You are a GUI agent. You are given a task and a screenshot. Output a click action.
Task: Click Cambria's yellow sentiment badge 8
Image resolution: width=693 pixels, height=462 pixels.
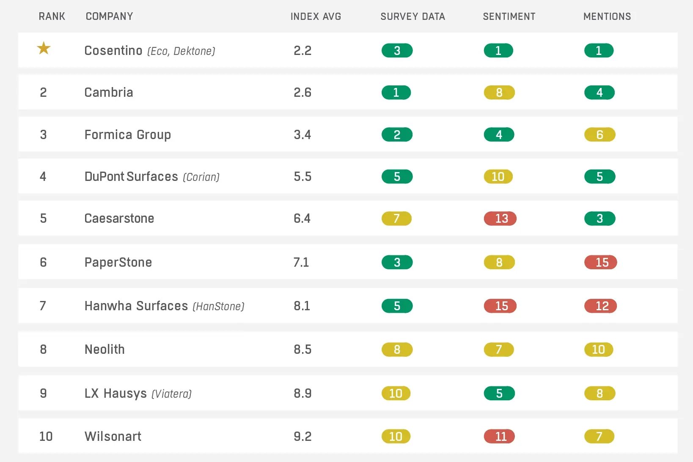[499, 93]
